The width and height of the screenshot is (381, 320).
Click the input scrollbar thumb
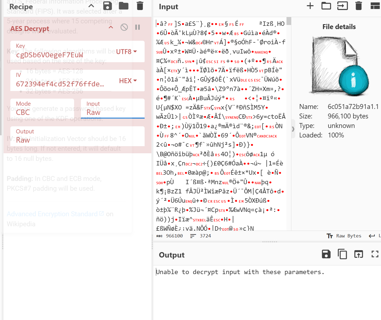click(289, 21)
